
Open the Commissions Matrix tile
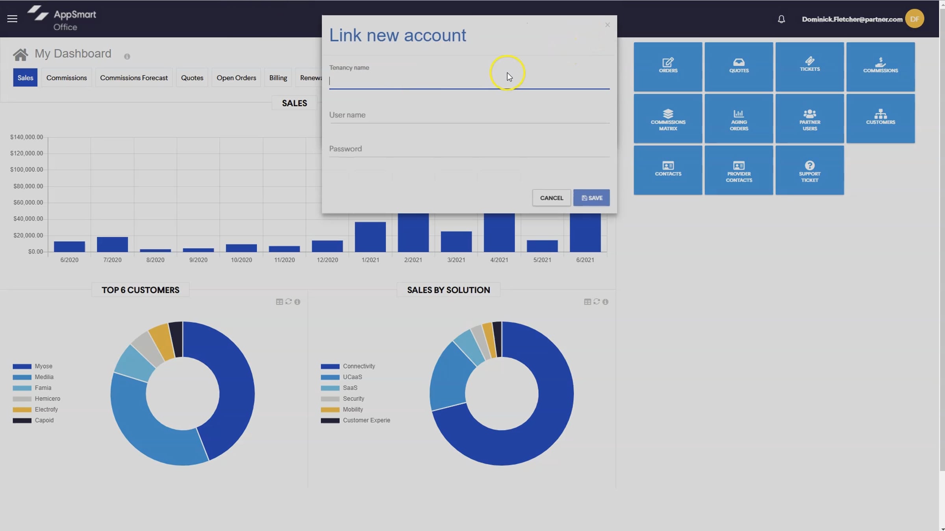pyautogui.click(x=668, y=118)
